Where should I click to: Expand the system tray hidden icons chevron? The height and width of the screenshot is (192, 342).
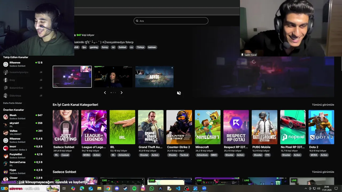[306, 189]
